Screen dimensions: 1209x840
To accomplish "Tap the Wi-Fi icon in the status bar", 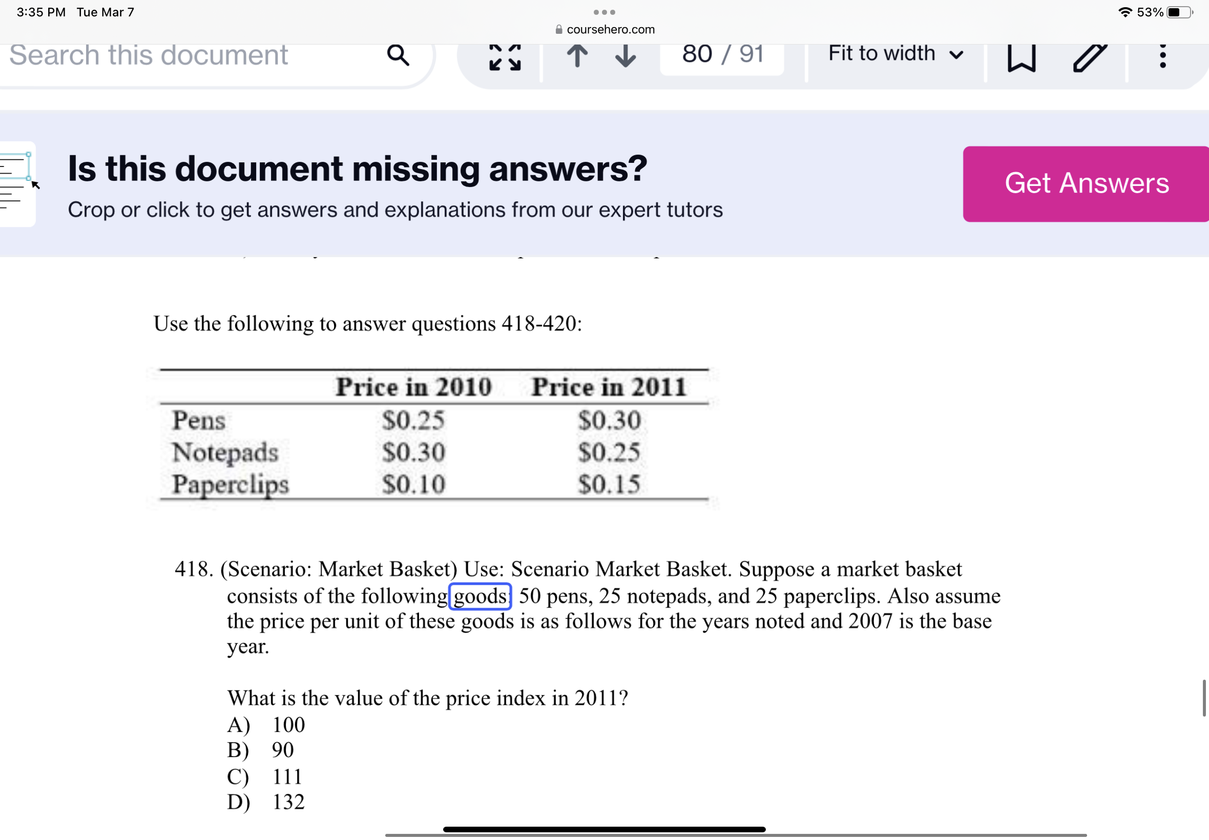I will 1126,12.
